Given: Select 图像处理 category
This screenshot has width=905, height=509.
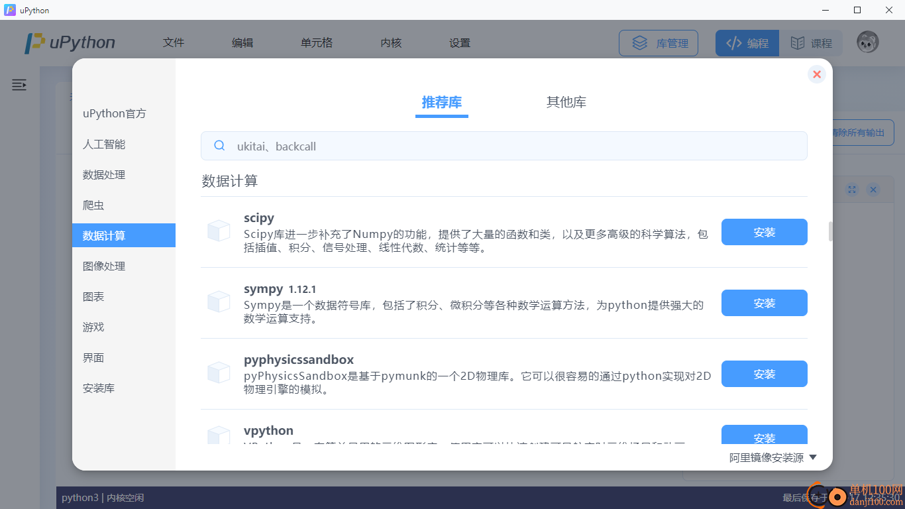Looking at the screenshot, I should click(124, 266).
